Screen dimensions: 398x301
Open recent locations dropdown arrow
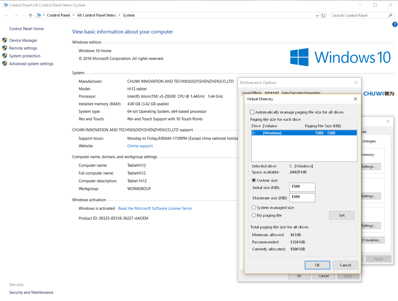pyautogui.click(x=24, y=16)
